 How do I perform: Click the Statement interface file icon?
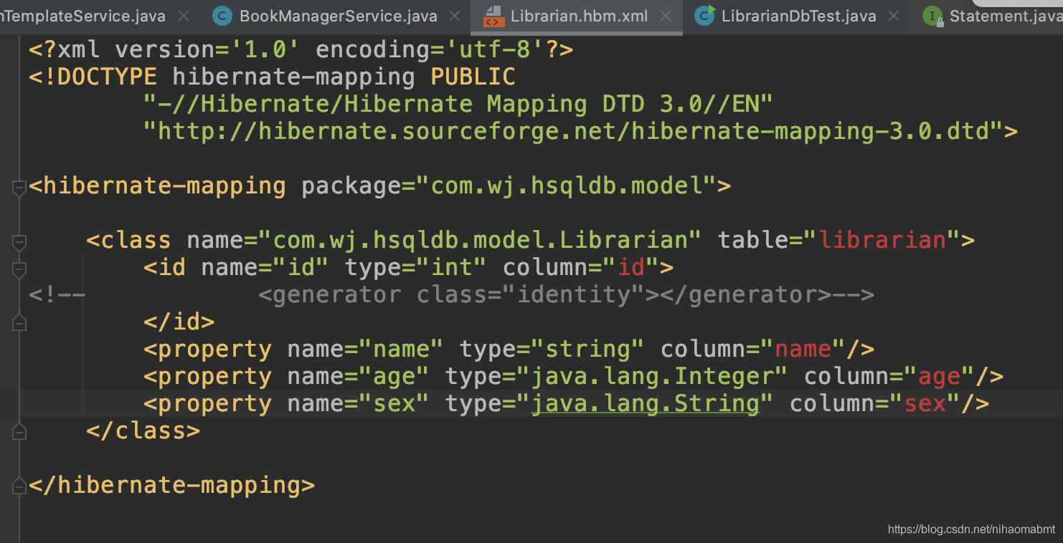click(x=932, y=16)
